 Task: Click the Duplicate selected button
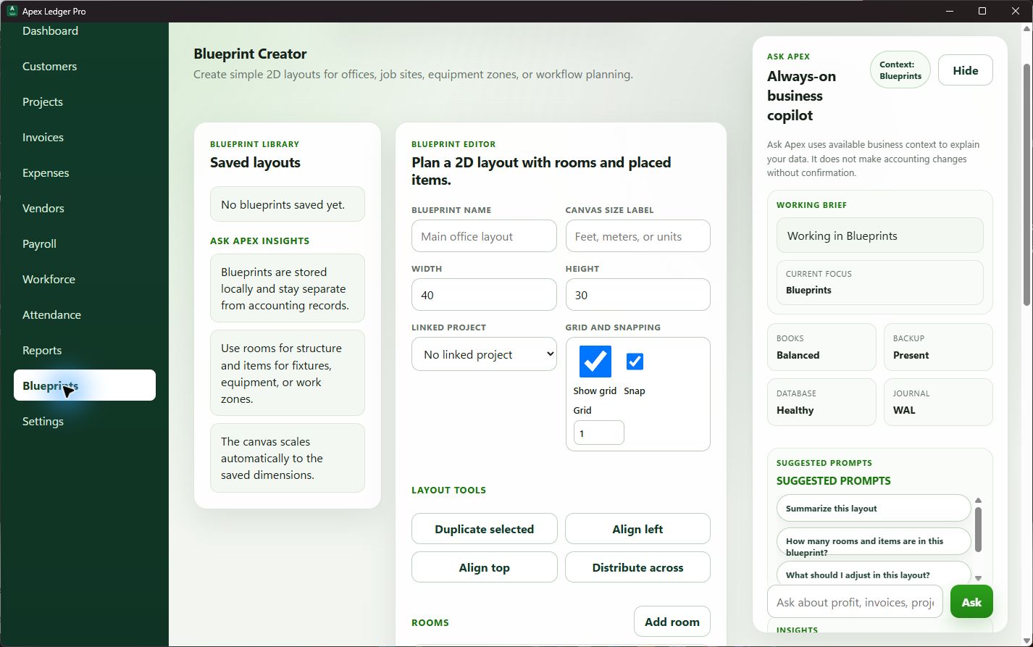pyautogui.click(x=484, y=529)
